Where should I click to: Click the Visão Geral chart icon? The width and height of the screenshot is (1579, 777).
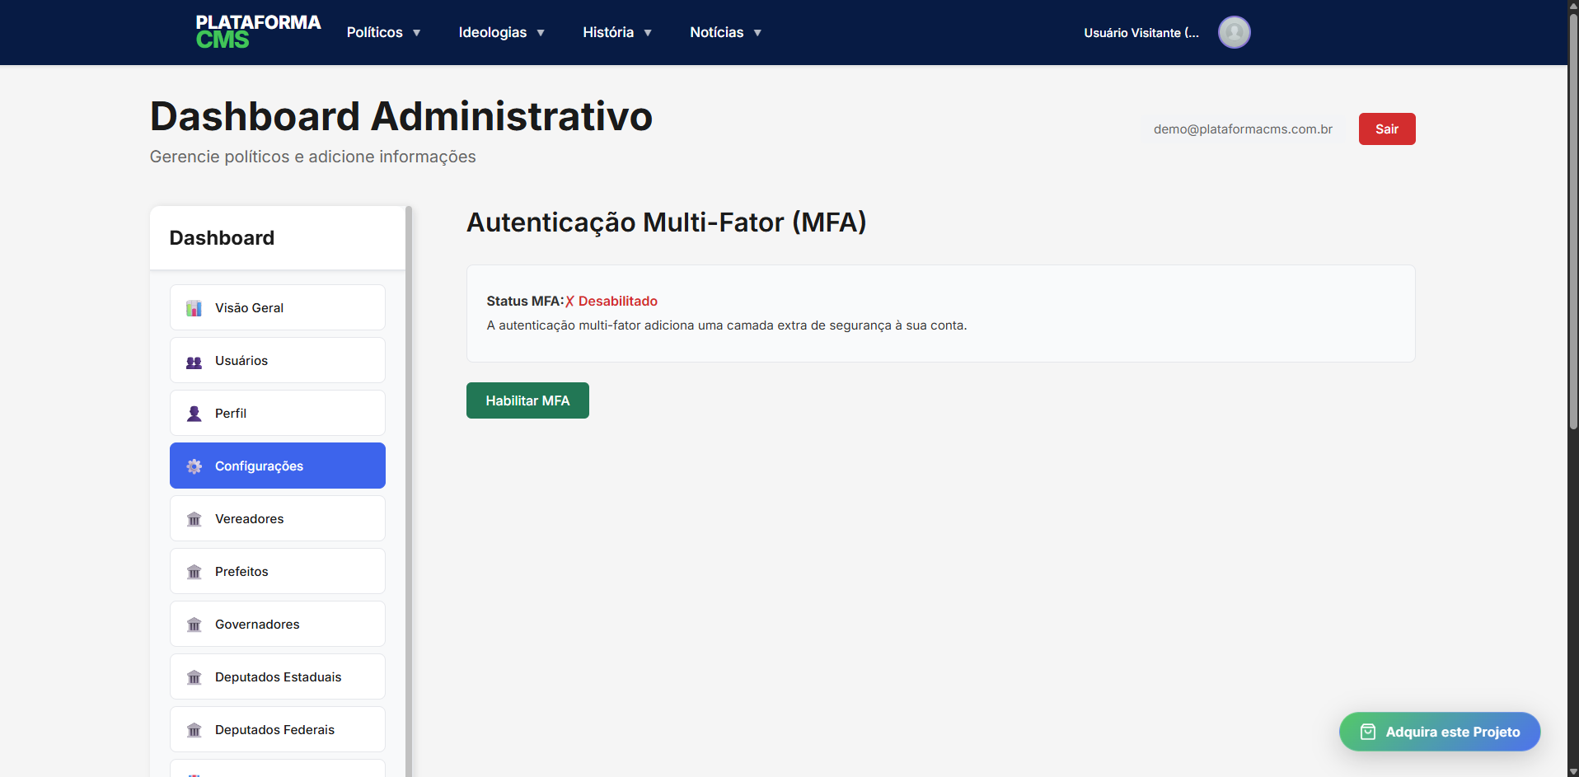[x=194, y=308]
